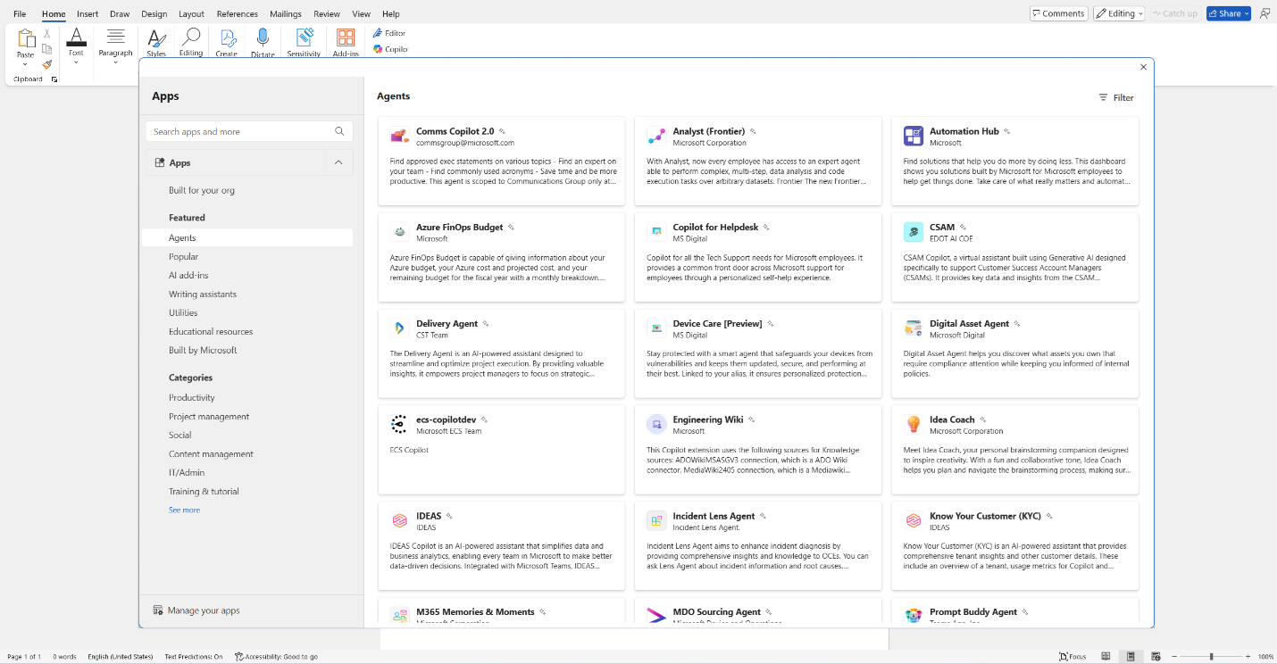The image size is (1277, 664).
Task: Select the Productivity category
Action: (192, 397)
